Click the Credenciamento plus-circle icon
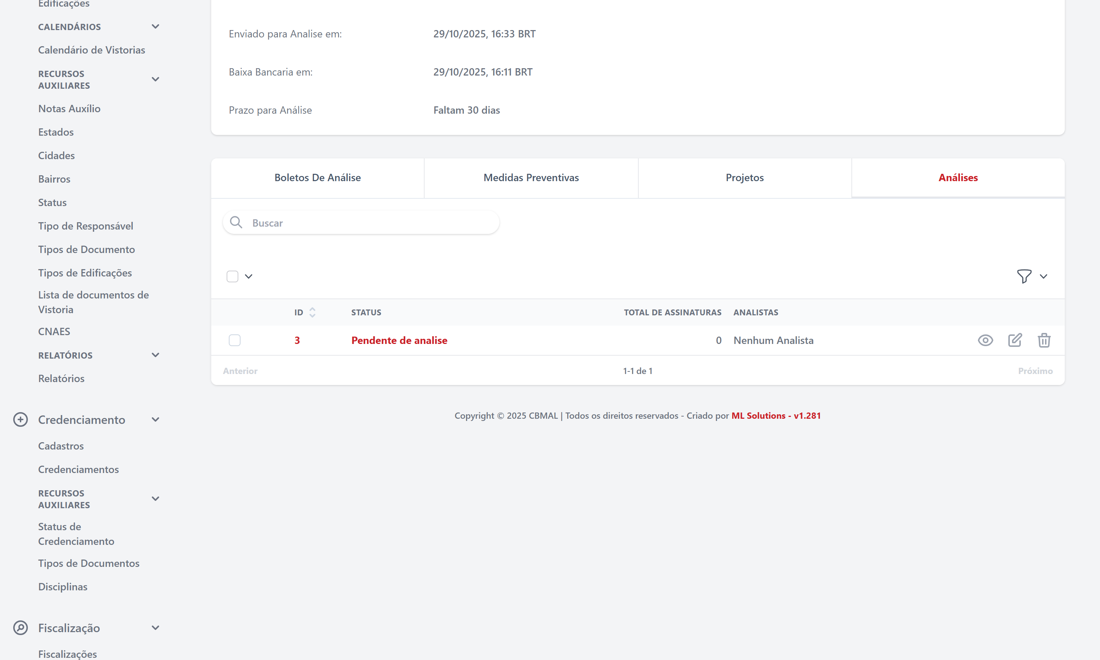1100x660 pixels. click(21, 419)
